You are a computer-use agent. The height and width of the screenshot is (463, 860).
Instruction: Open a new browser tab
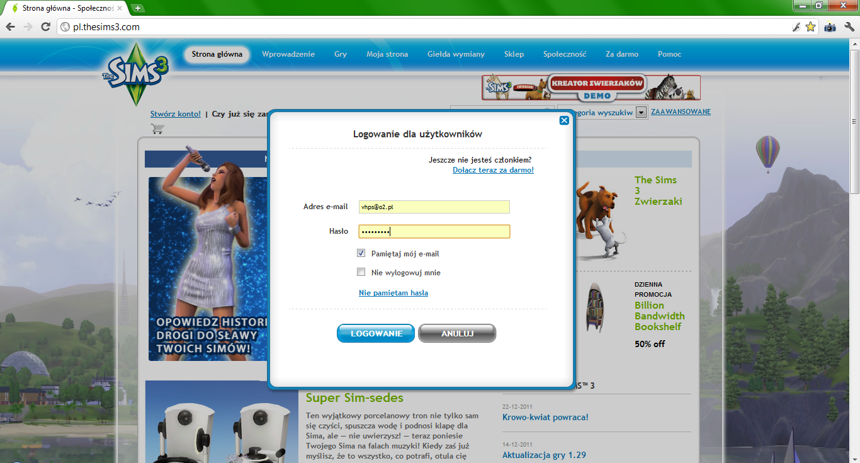coord(137,8)
